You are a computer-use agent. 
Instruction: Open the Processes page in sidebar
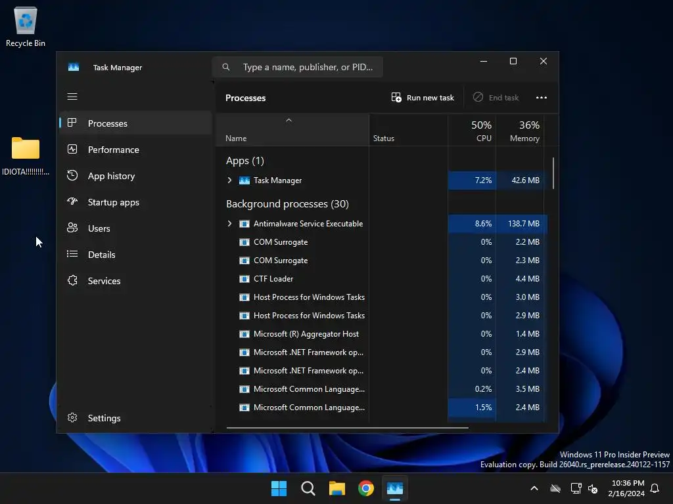tap(135, 123)
